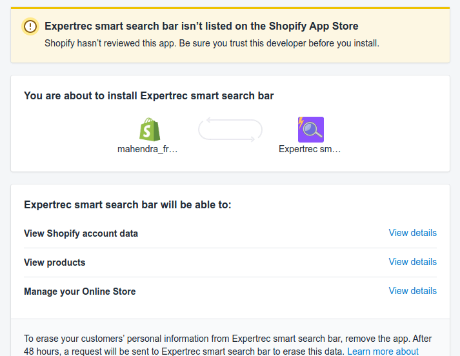Viewport: 460px width, 356px height.
Task: Click the 'View Shopify account data' label
Action: (81, 233)
